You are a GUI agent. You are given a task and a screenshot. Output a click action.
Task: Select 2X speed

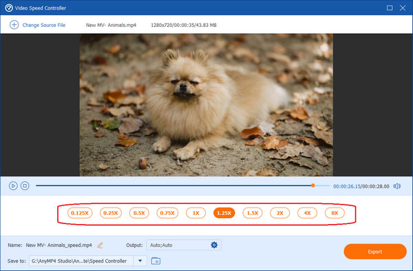279,213
